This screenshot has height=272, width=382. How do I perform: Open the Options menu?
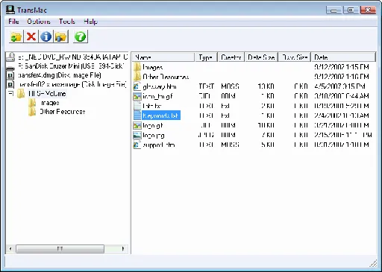pyautogui.click(x=39, y=22)
